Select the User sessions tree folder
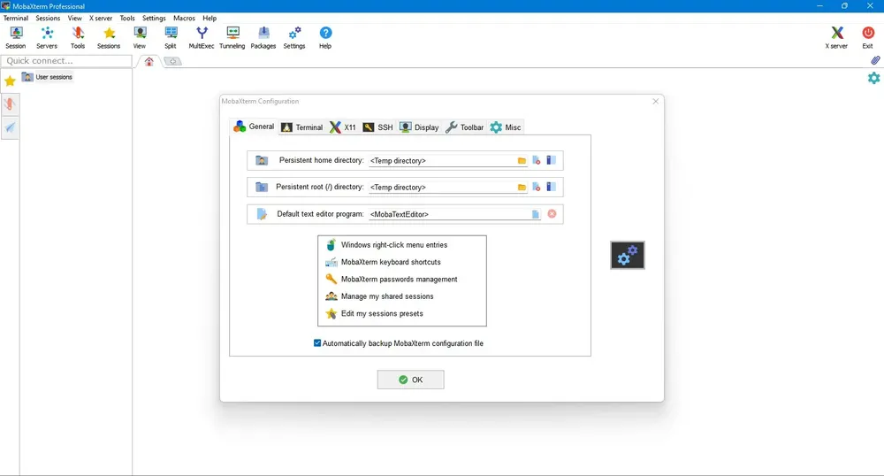The height and width of the screenshot is (476, 884). click(48, 77)
